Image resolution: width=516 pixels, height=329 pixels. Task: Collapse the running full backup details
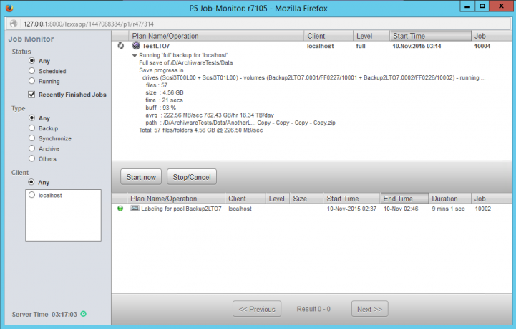click(135, 55)
